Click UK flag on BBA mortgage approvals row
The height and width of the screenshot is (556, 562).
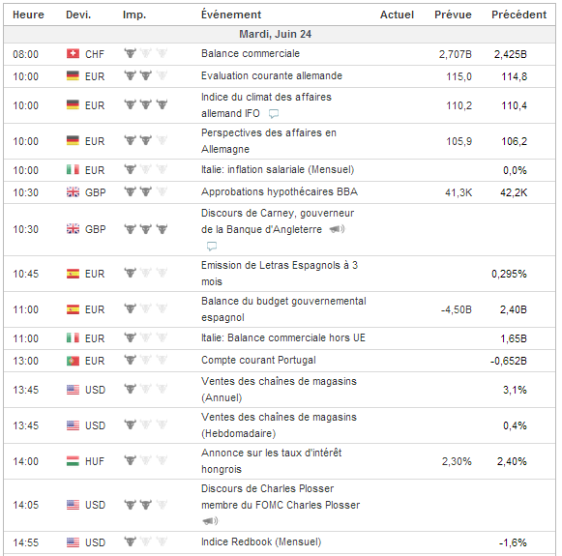point(74,192)
